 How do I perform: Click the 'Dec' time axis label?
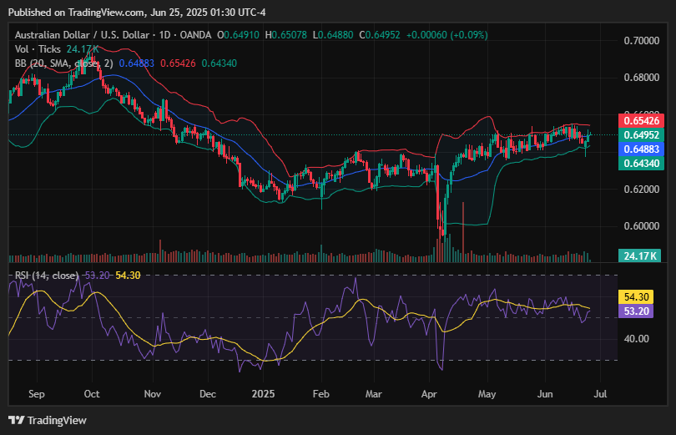[x=208, y=394]
